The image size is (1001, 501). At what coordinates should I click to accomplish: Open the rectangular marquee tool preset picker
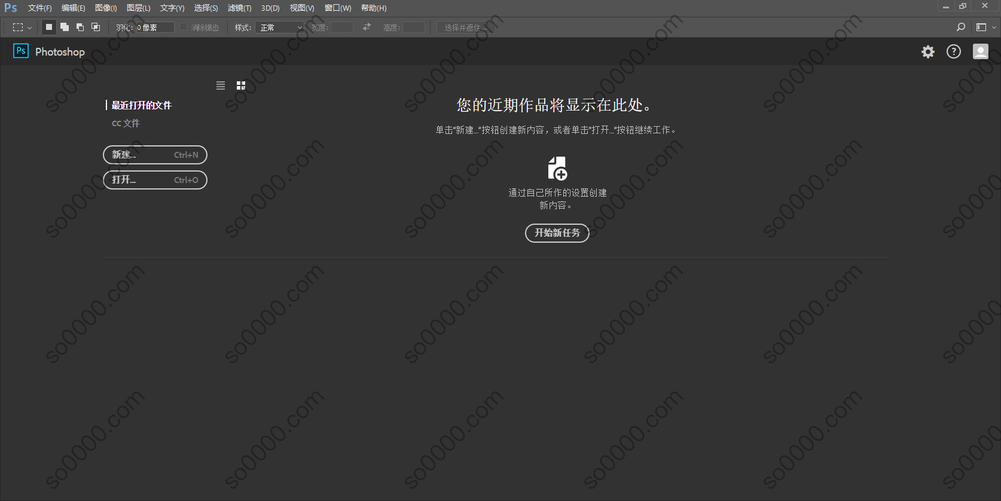(22, 28)
